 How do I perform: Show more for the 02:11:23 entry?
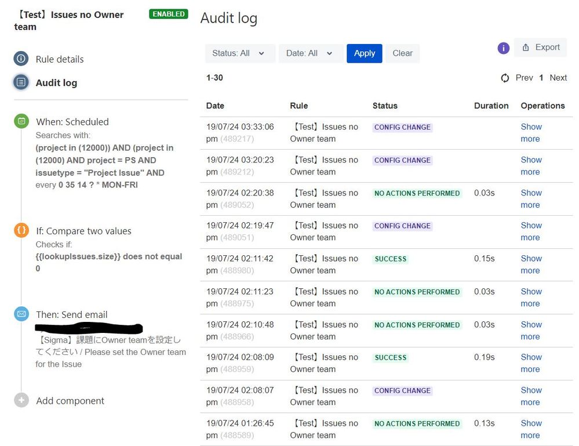(531, 298)
